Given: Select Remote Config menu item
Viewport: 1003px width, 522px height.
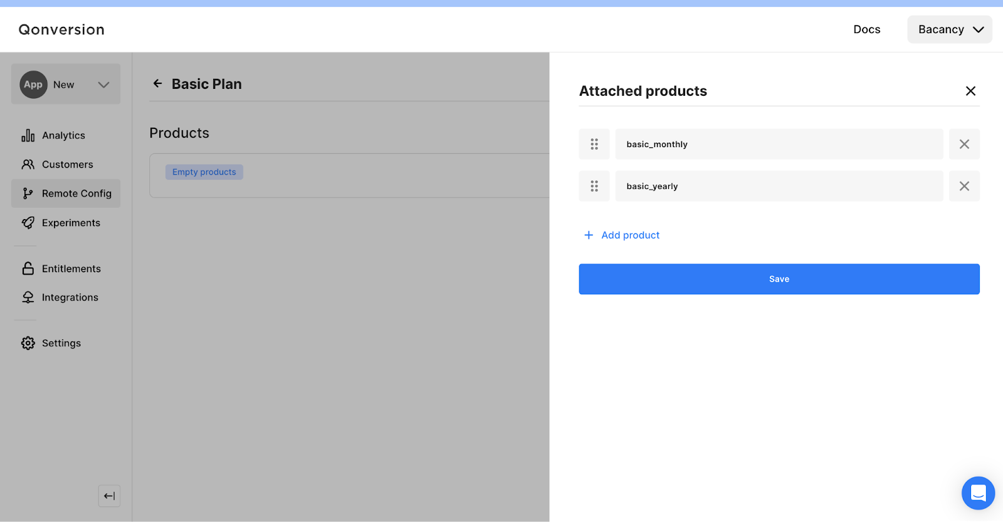Looking at the screenshot, I should pos(66,193).
